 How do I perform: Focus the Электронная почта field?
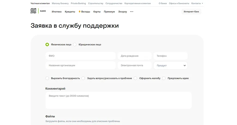[x=135, y=65]
